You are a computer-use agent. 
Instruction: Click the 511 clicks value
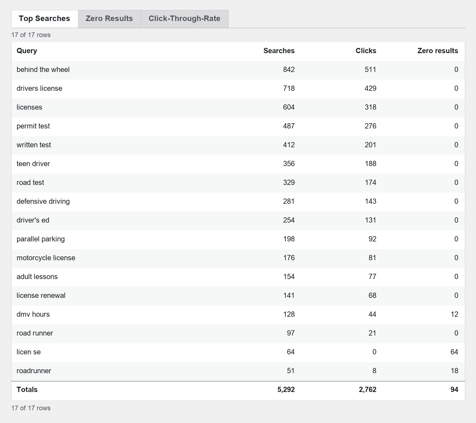(371, 70)
